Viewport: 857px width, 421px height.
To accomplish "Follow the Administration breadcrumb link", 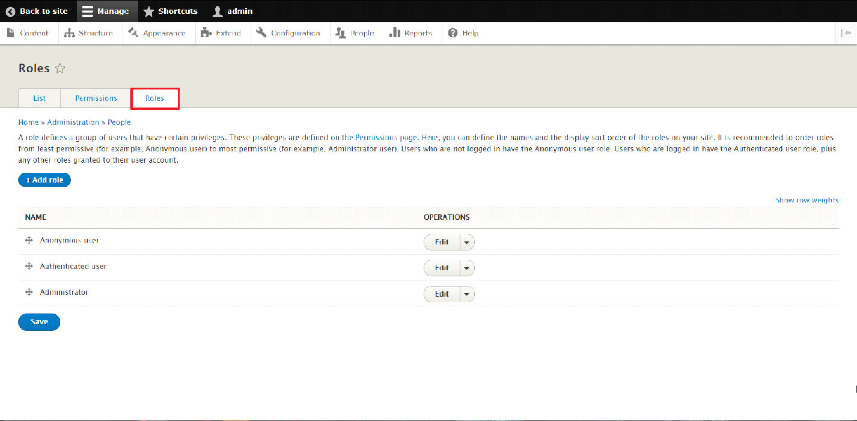I will click(73, 122).
